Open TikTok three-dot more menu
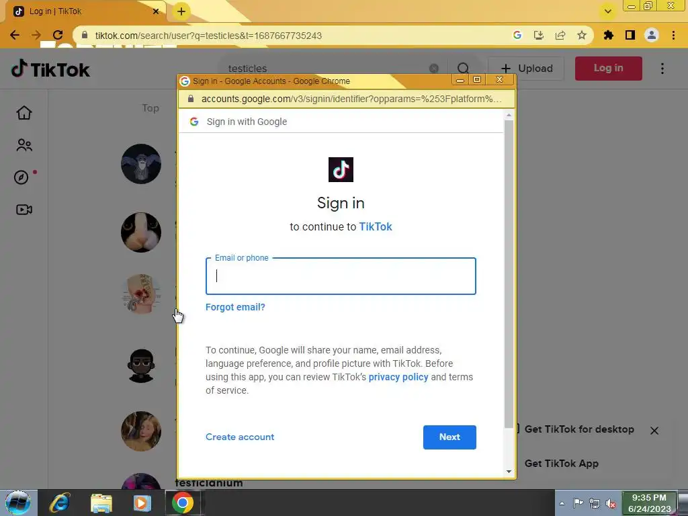 [662, 69]
